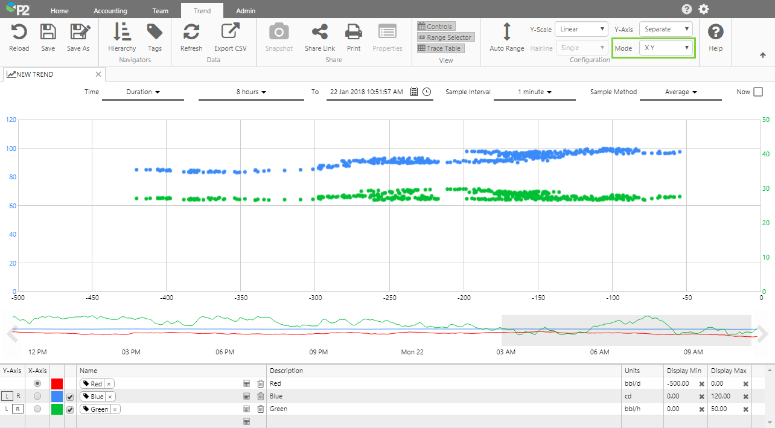Toggle the Range Selector view button
This screenshot has width=775, height=428.
tap(445, 37)
